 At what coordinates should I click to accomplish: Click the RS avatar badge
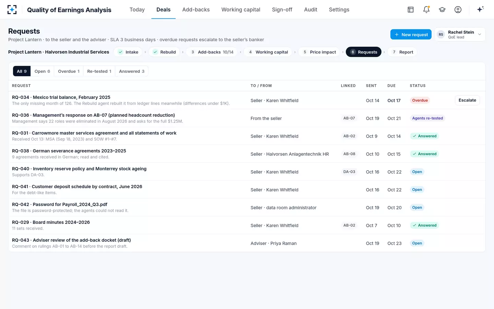click(x=441, y=34)
